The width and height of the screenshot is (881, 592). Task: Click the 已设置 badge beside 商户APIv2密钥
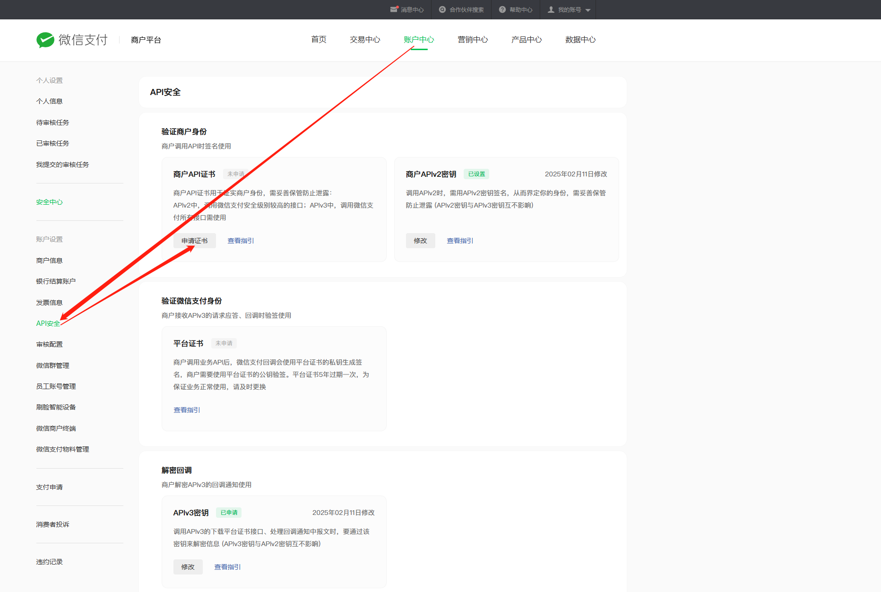coord(476,174)
